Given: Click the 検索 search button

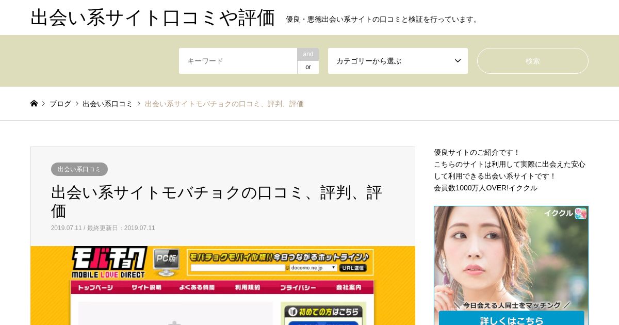Looking at the screenshot, I should click(532, 61).
